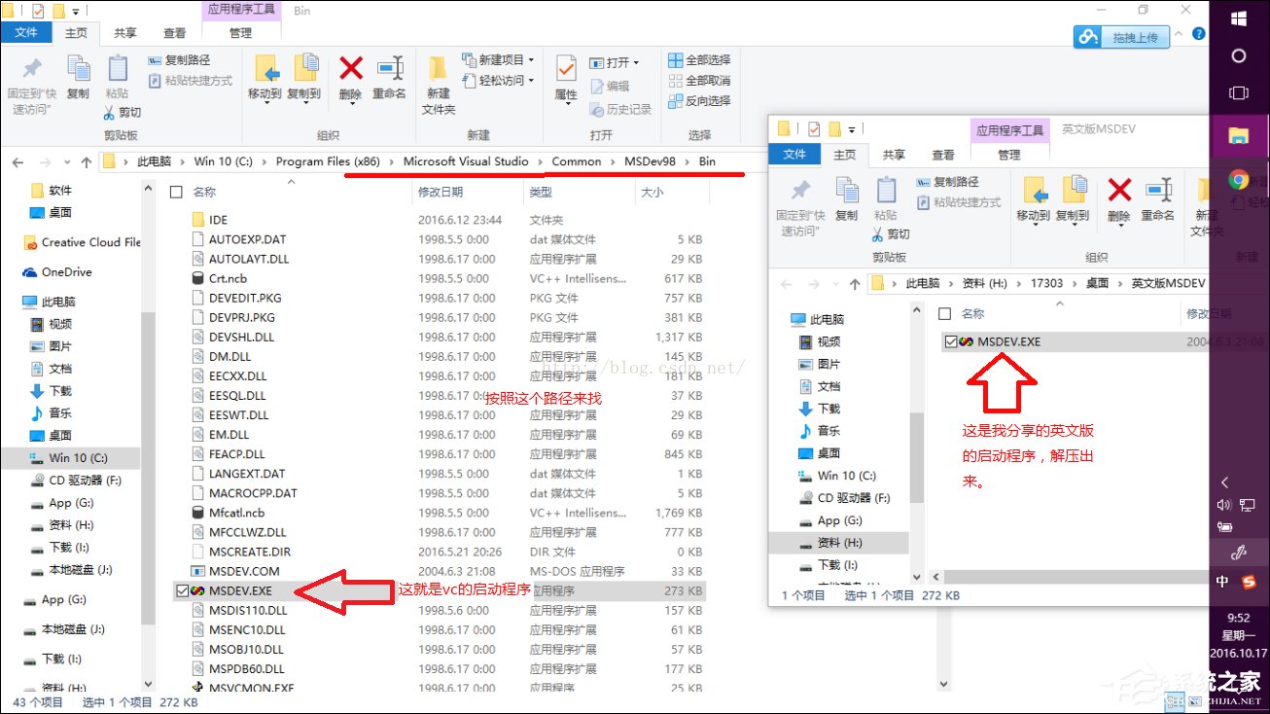
Task: Invert selection with 反向选择
Action: [x=702, y=99]
